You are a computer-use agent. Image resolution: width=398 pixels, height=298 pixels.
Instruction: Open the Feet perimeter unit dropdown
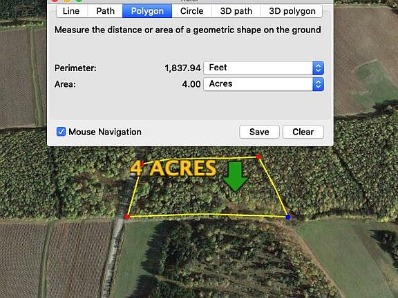(263, 68)
